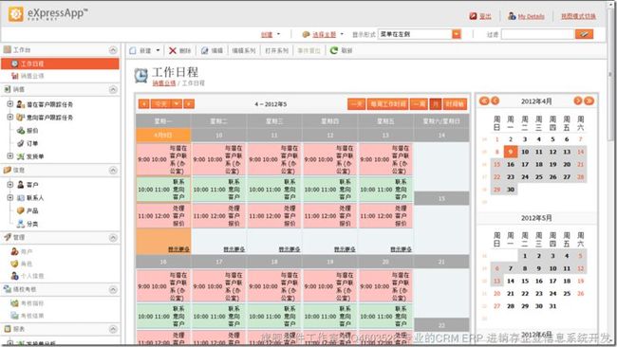Click the red logout icon
The image size is (617, 347).
pyautogui.click(x=473, y=16)
